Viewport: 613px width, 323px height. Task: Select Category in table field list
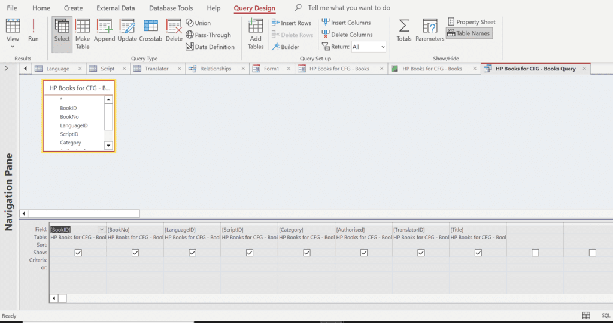(71, 143)
